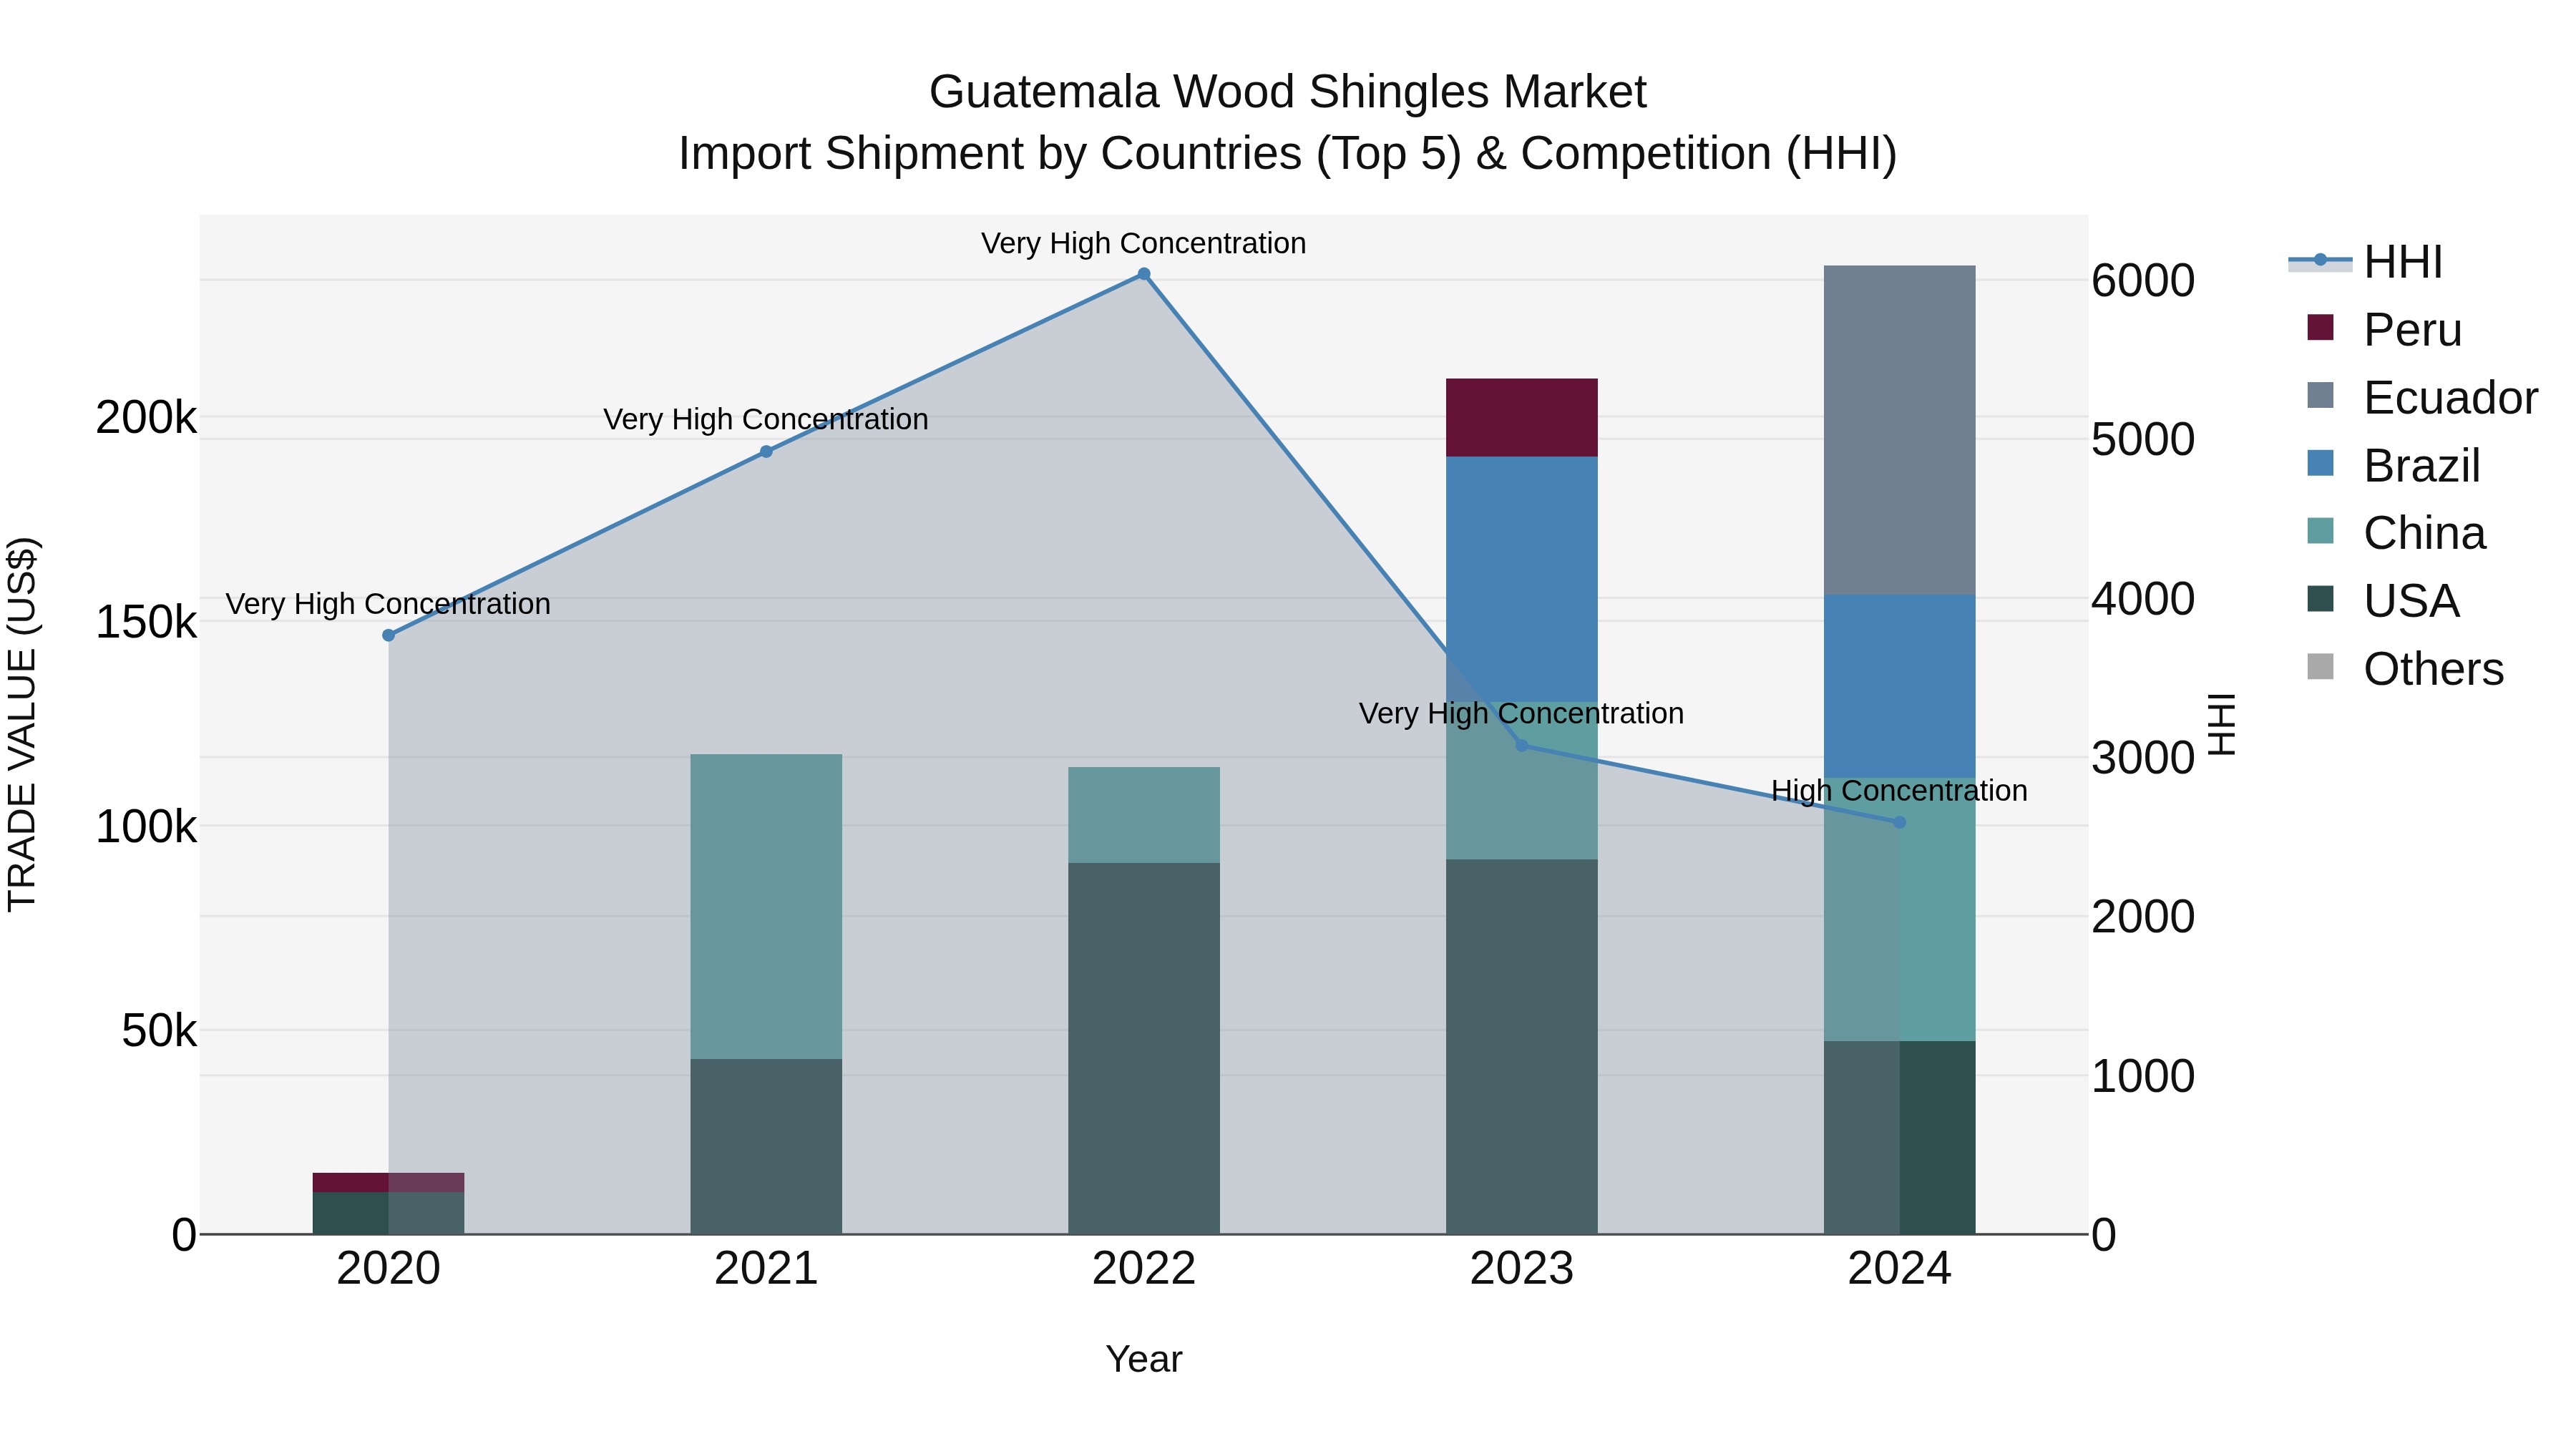Image resolution: width=2576 pixels, height=1449 pixels.
Task: Click the 'Very High Concentration' annotation above 2022
Action: point(1144,244)
